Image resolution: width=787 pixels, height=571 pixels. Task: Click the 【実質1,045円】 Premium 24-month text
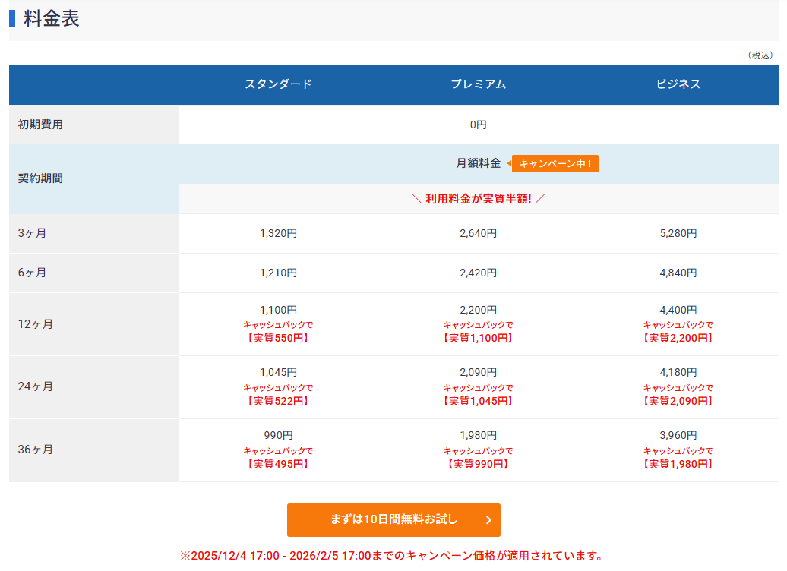(478, 401)
